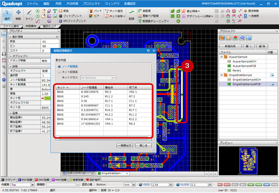Open the ファイル menu
The image size is (279, 193).
point(33,4)
